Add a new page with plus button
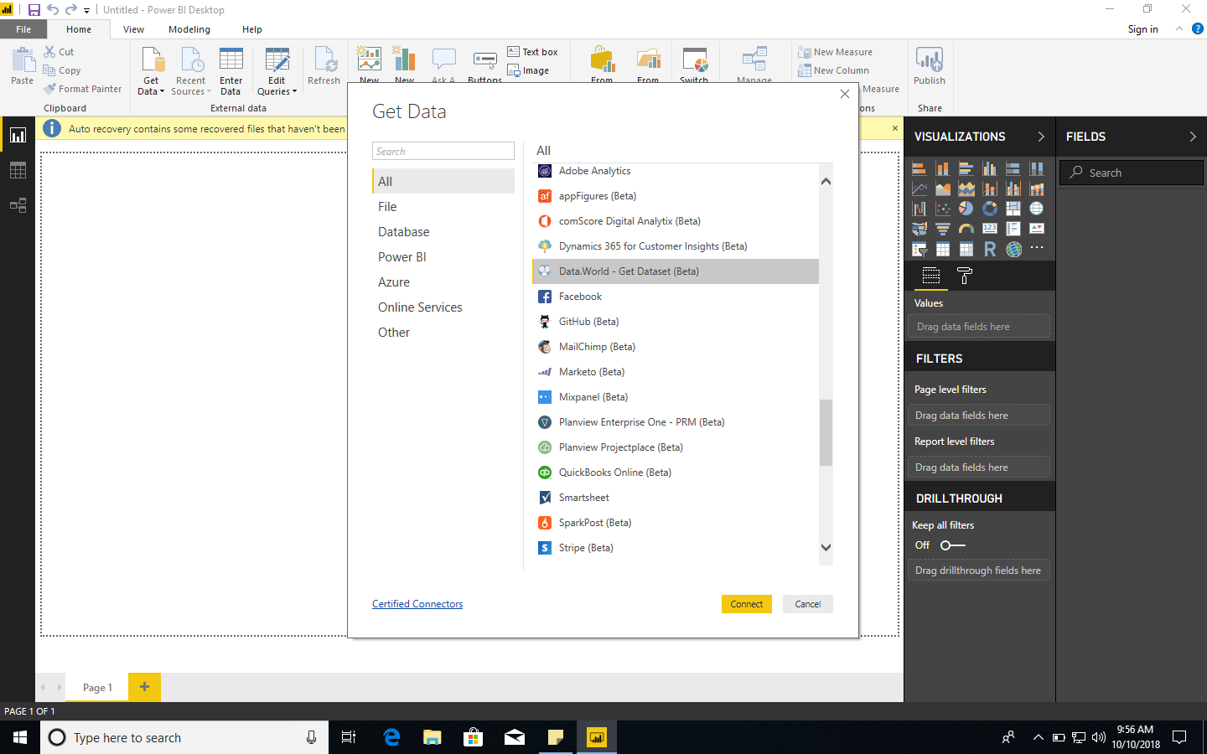Screen dimensions: 1207x754 point(144,687)
